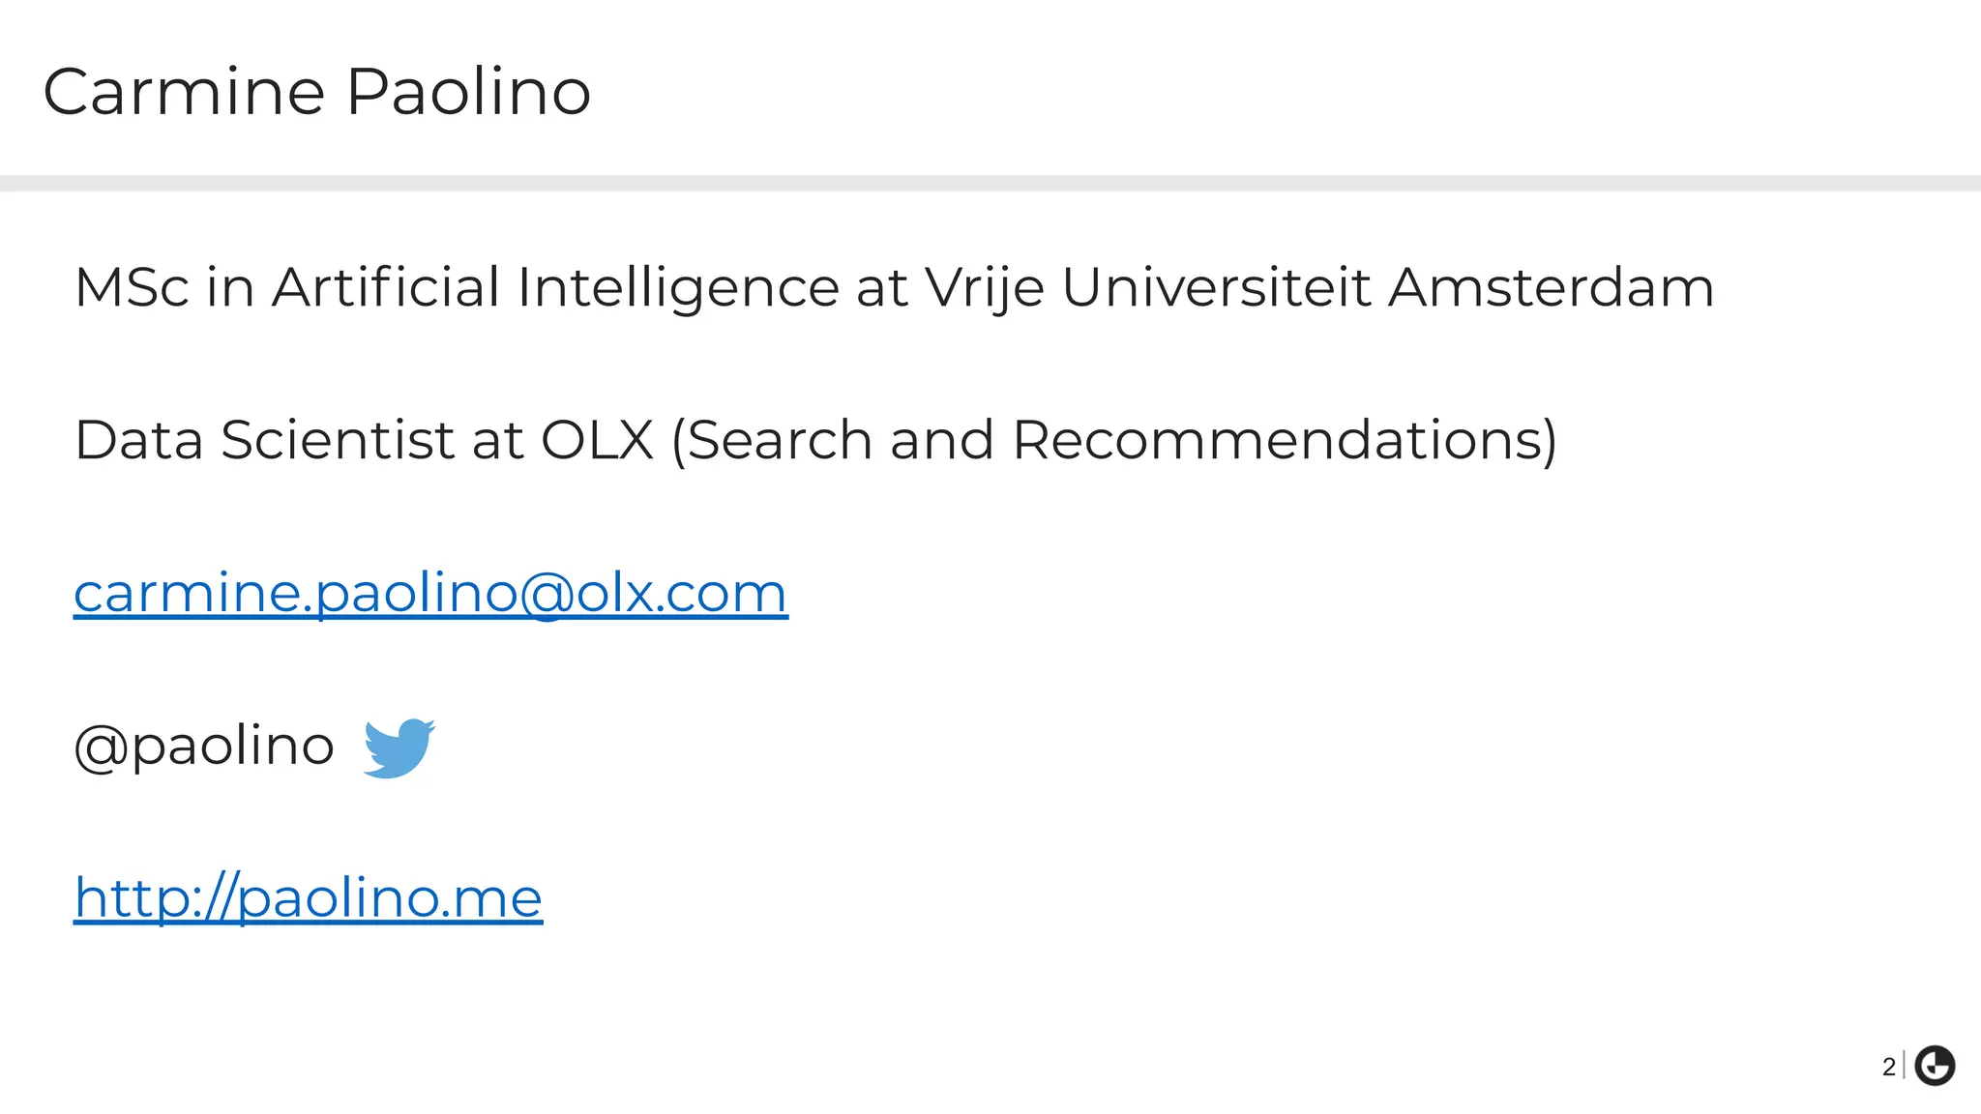1981x1114 pixels.
Task: Select the word "MSc" in the first line
Action: [x=132, y=288]
